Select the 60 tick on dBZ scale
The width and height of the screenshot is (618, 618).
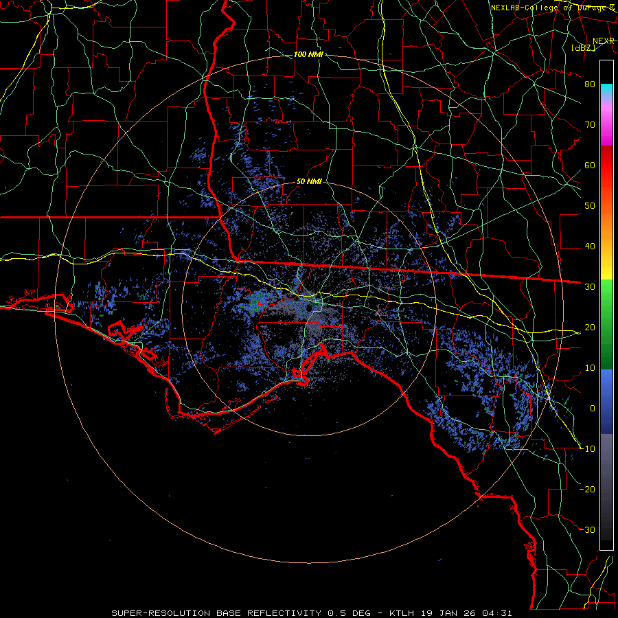tap(590, 165)
